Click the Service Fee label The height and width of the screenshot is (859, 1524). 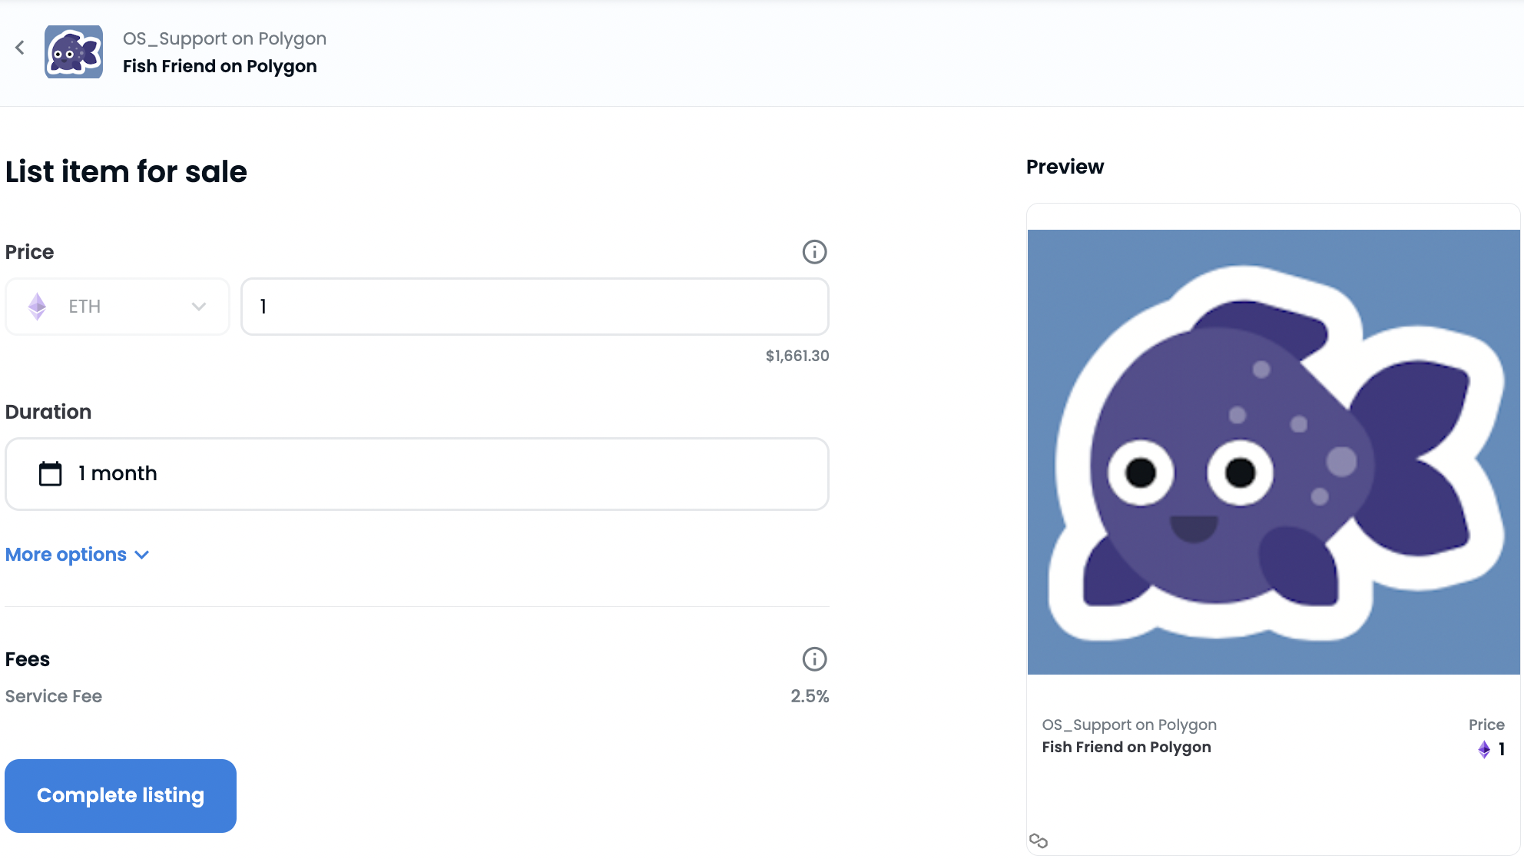tap(54, 696)
